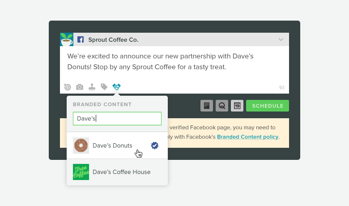Open the Sprout Coffee Co. profile selector
Viewport: 349px width, 206px height.
pos(174,39)
